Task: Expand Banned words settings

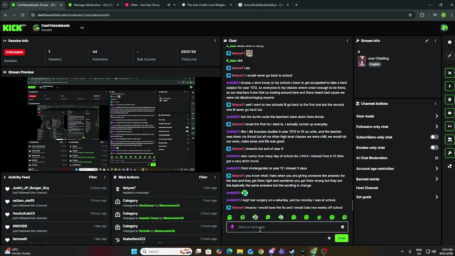Action: tap(437, 179)
